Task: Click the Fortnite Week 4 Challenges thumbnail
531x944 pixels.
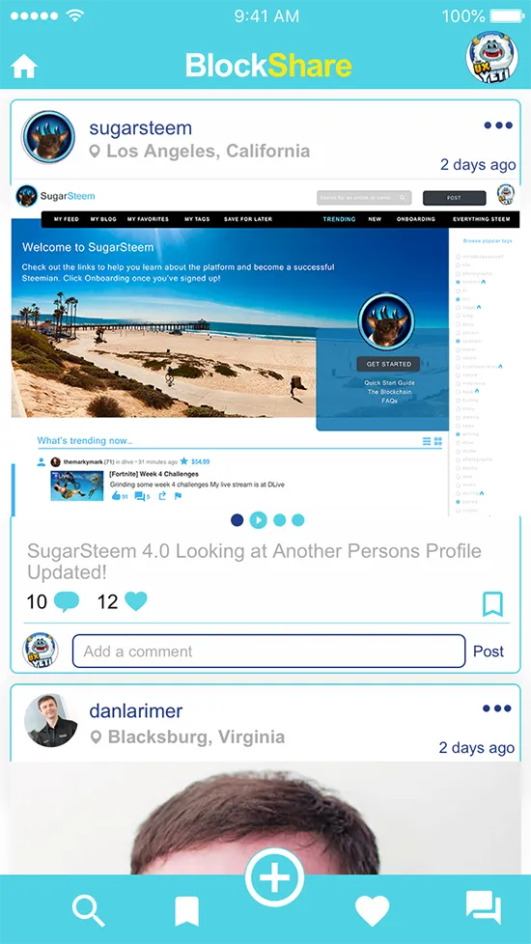Action: point(76,486)
